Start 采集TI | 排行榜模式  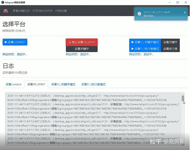pyautogui.click(x=145, y=49)
